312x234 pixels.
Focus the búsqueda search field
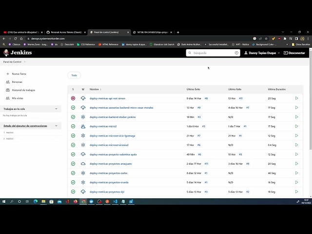point(213,53)
